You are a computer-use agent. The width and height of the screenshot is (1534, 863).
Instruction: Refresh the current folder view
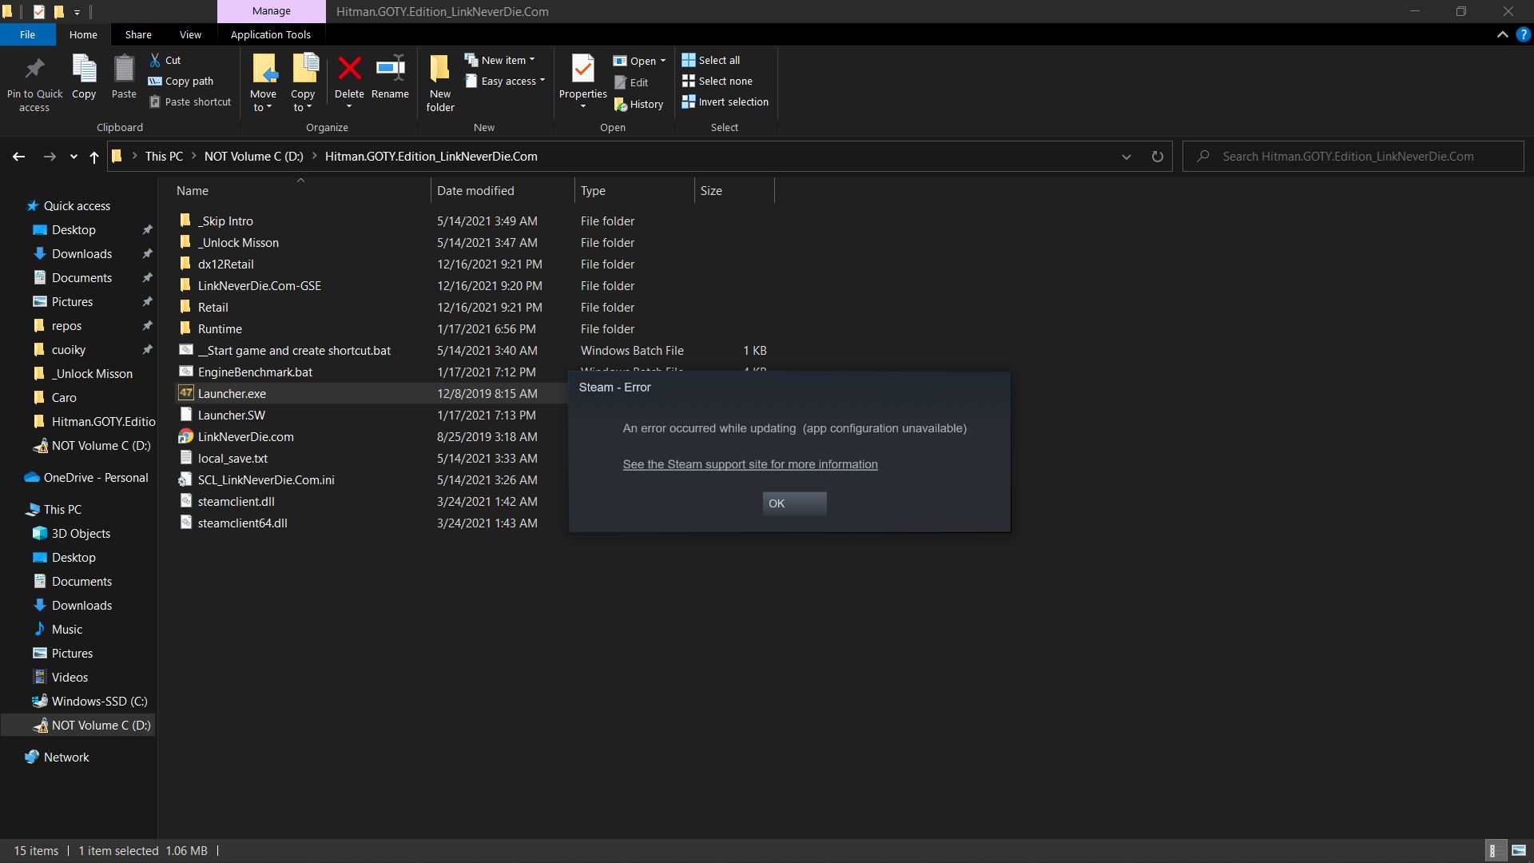[x=1157, y=157]
